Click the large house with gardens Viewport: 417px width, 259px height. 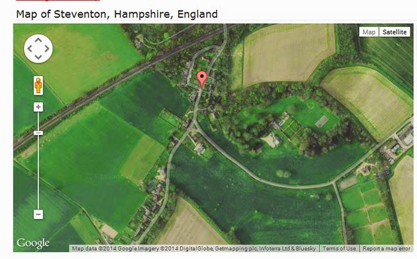(272, 139)
